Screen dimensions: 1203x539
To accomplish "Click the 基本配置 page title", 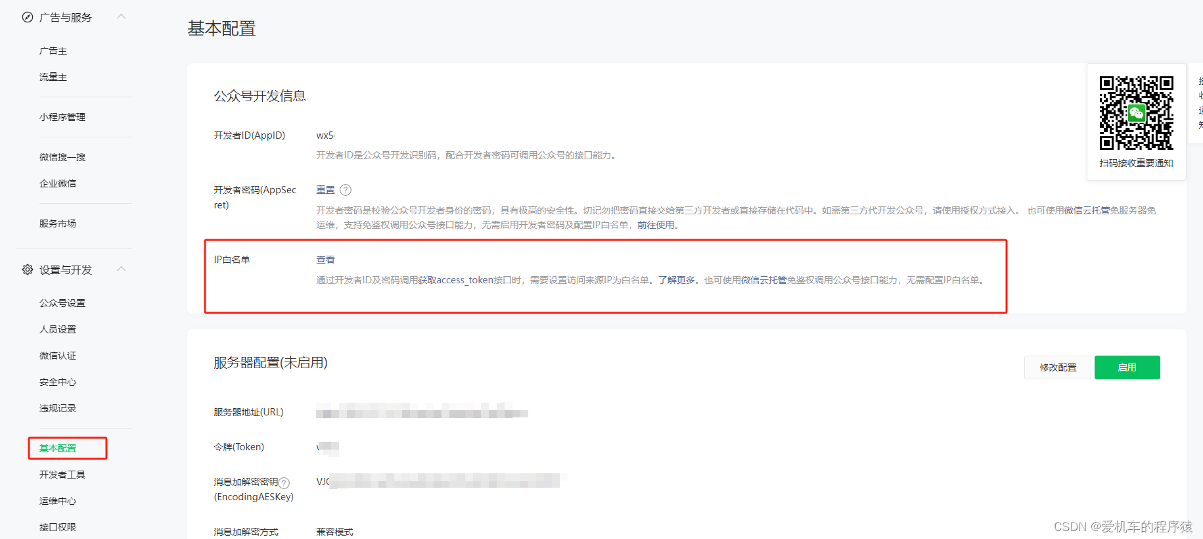I will pyautogui.click(x=221, y=29).
